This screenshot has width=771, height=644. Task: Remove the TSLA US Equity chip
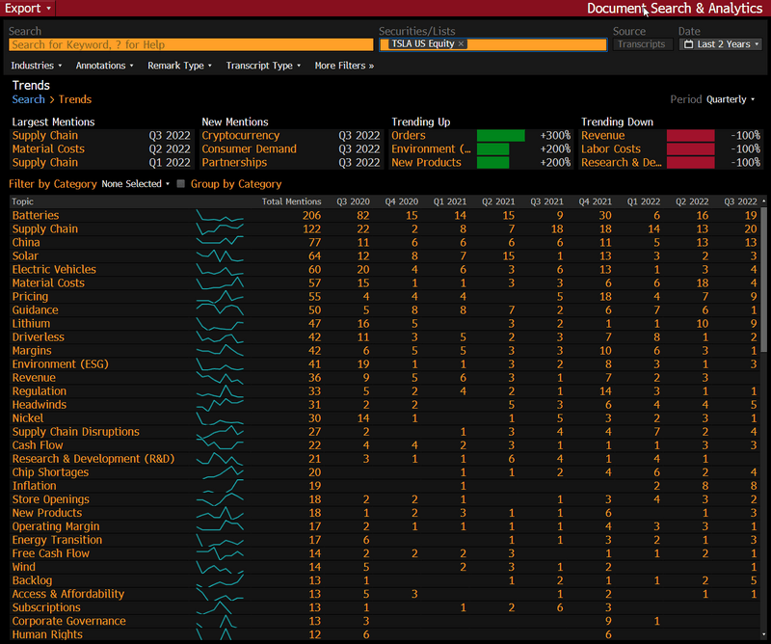coord(461,44)
